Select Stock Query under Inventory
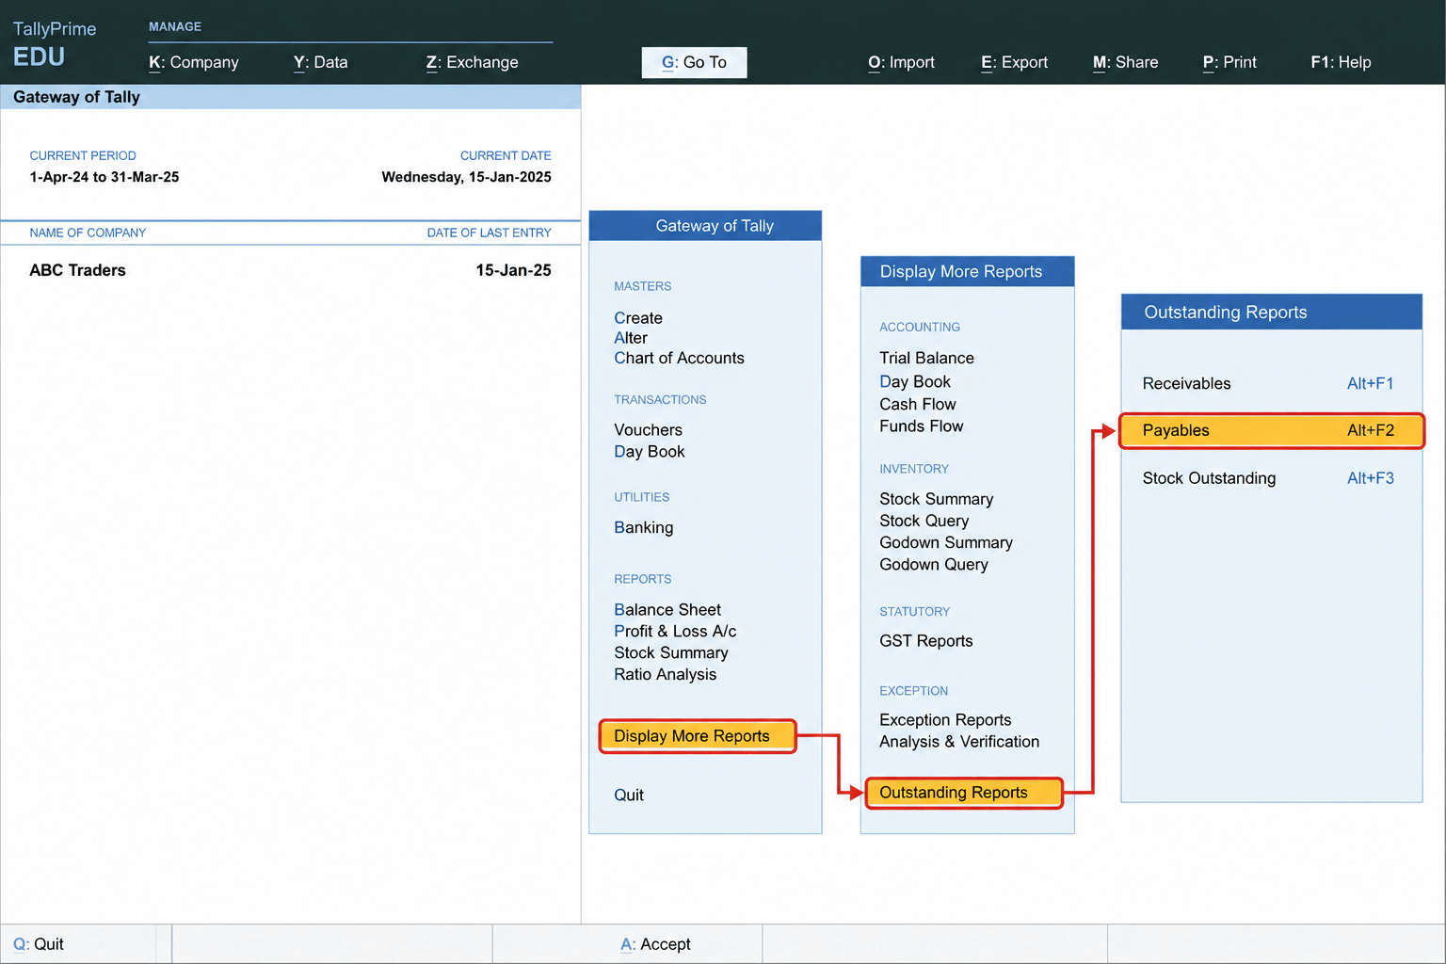The image size is (1446, 964). [x=924, y=521]
